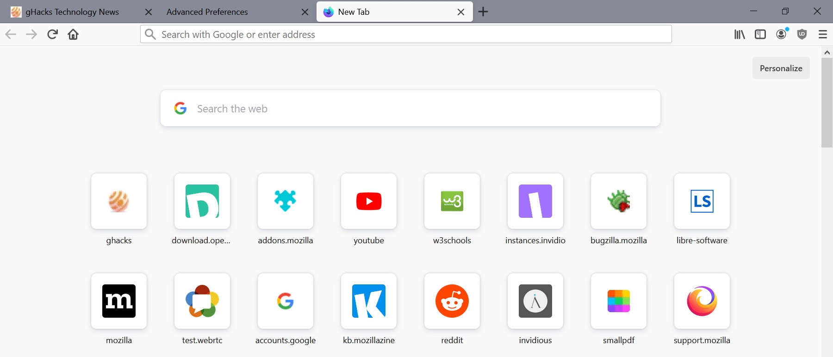833x357 pixels.
Task: Close the Advanced Preferences tab
Action: (x=305, y=12)
